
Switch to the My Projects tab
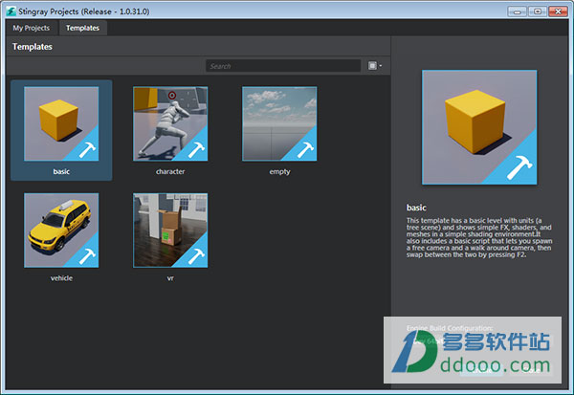click(x=32, y=28)
